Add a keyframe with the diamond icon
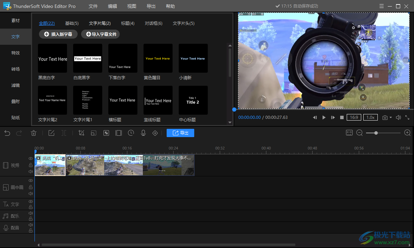 [155, 133]
